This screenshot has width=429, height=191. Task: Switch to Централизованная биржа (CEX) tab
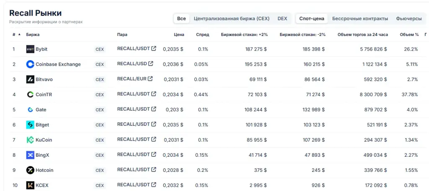coord(231,18)
